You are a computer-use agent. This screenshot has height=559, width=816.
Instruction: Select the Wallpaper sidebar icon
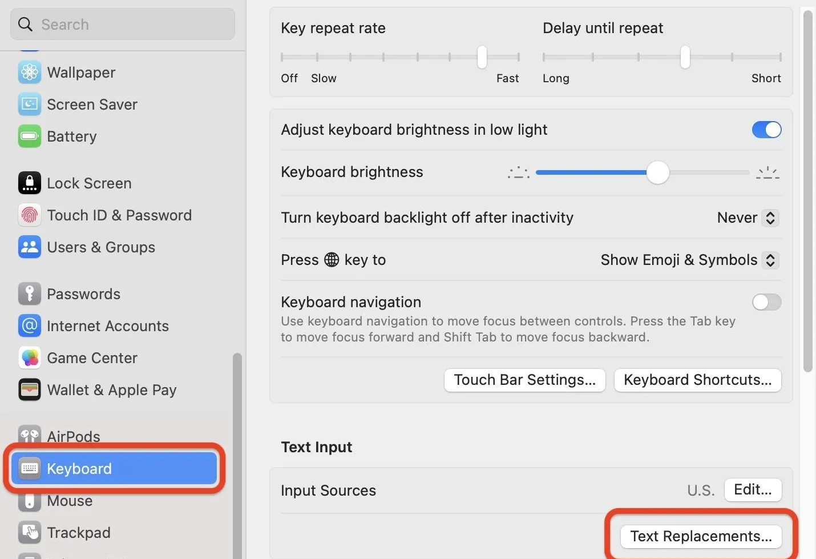tap(29, 72)
